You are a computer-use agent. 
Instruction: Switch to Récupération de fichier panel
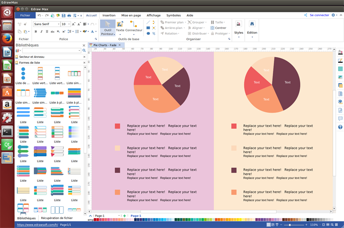click(x=57, y=218)
